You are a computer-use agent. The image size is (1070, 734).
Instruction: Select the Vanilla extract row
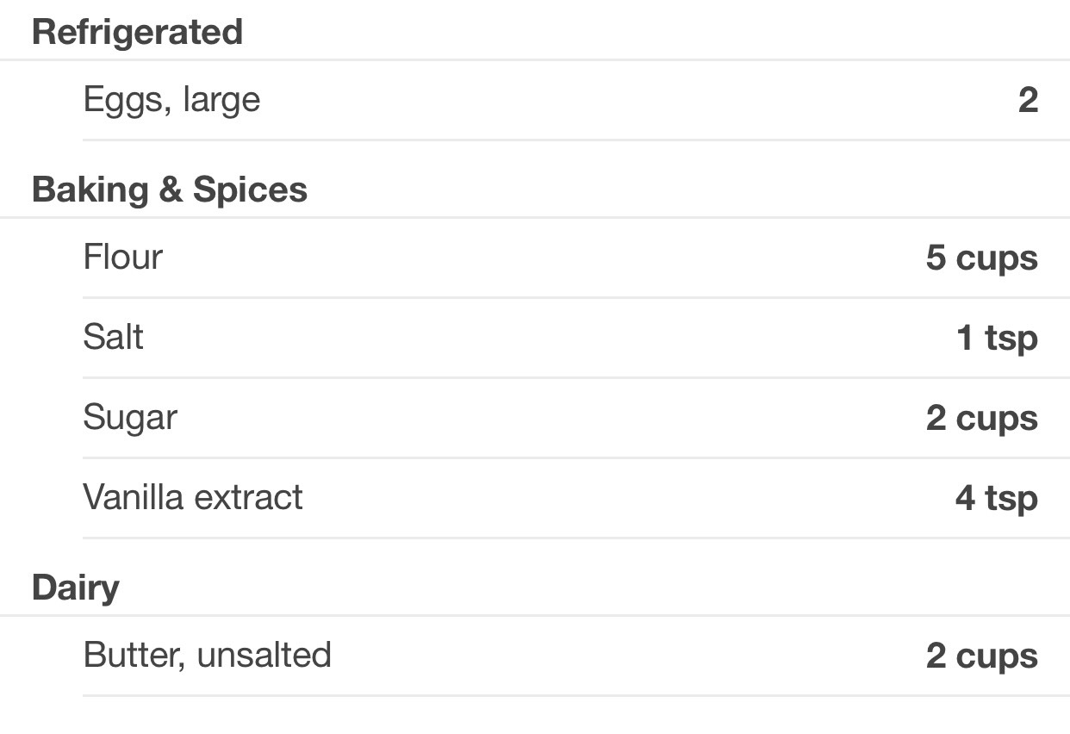pos(575,498)
